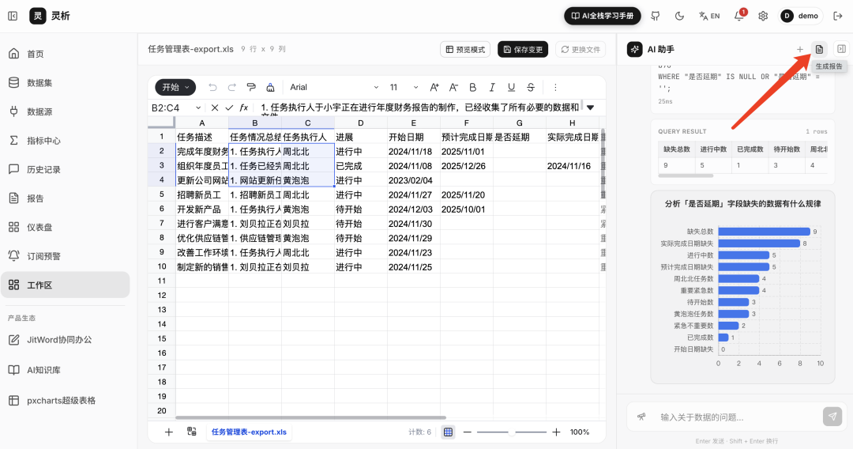This screenshot has width=853, height=449.
Task: Toggle dark mode moon icon
Action: tap(679, 16)
